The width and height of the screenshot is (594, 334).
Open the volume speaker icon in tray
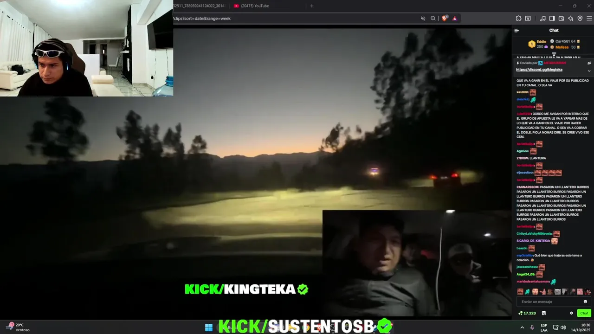click(563, 328)
